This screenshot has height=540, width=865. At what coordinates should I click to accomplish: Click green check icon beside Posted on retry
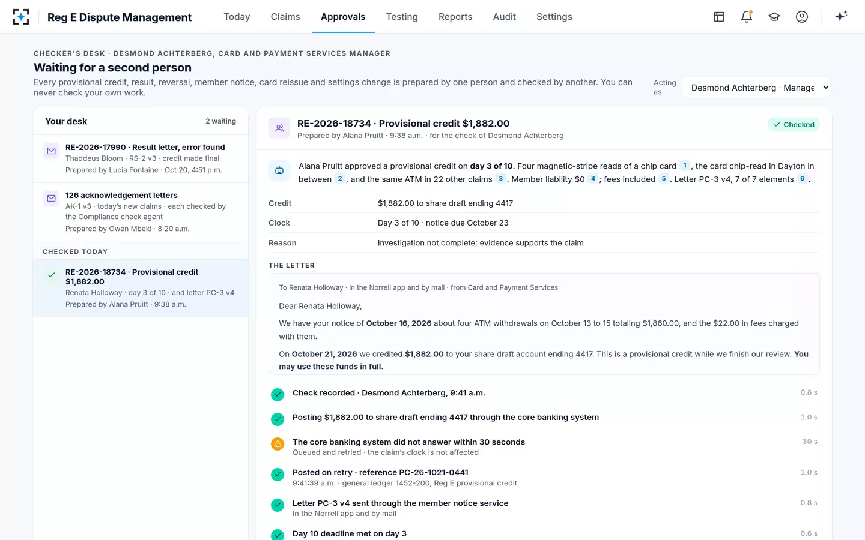(278, 474)
